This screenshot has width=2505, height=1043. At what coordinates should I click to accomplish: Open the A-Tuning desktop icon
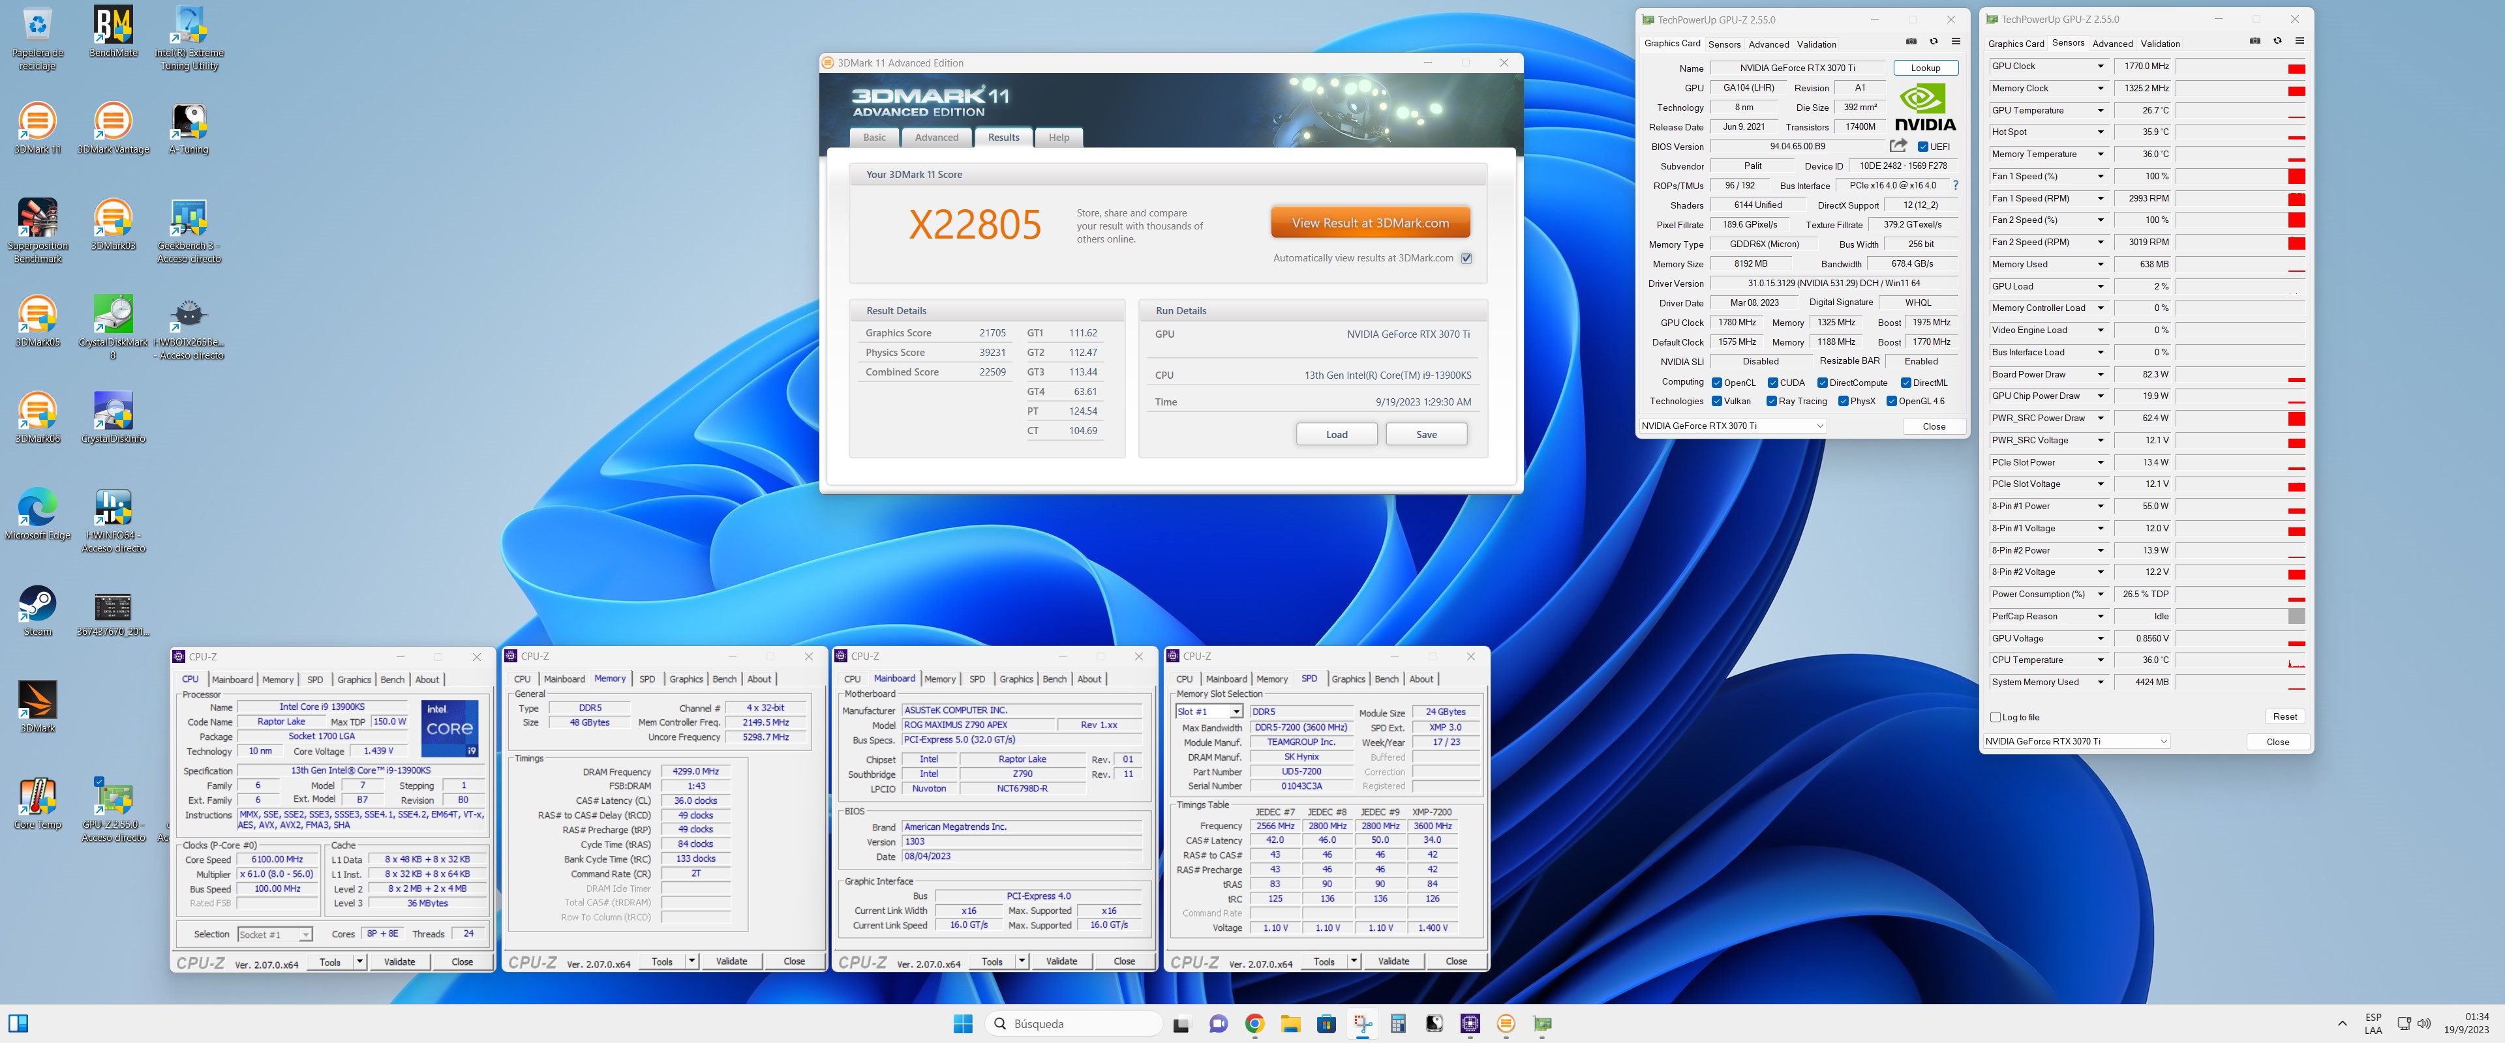tap(189, 127)
